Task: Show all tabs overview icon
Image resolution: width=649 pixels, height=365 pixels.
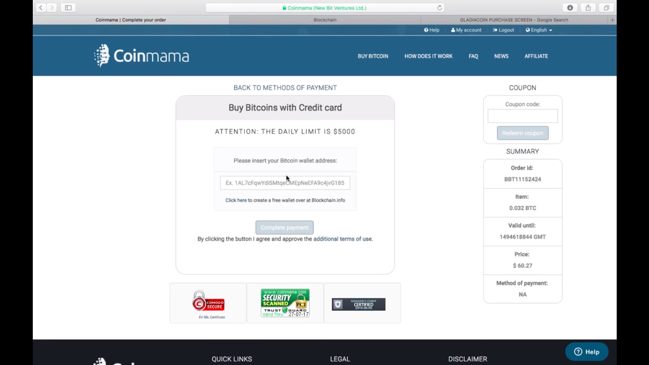Action: [606, 8]
